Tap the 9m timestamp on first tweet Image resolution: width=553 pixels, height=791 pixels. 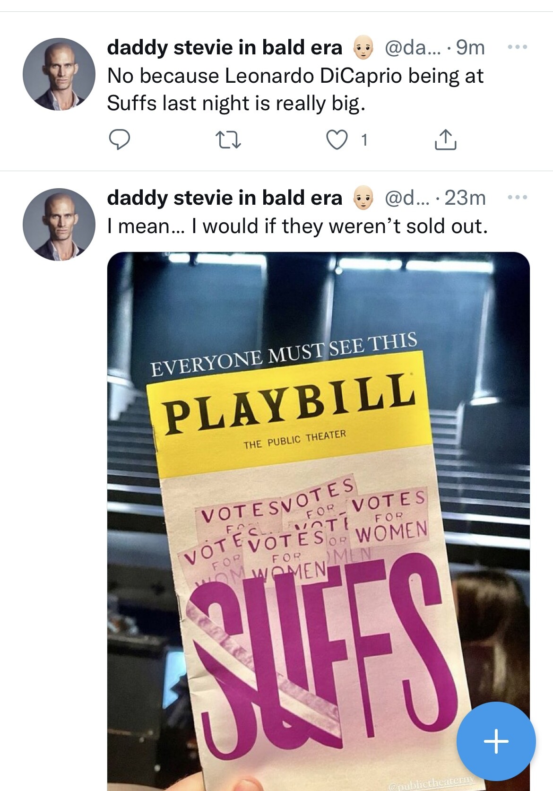click(470, 47)
